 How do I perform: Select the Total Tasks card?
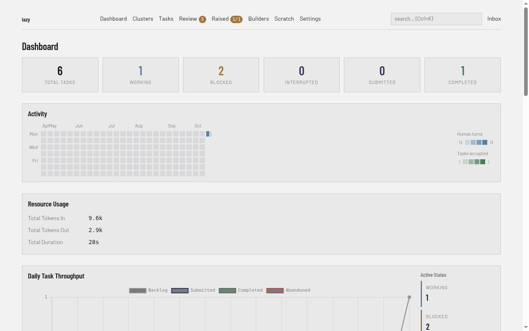pyautogui.click(x=60, y=75)
